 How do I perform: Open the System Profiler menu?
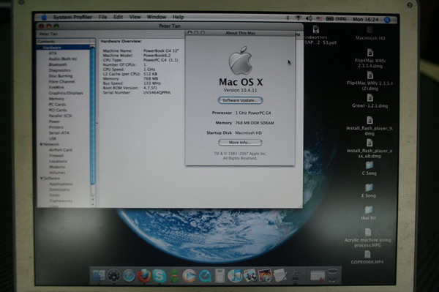pyautogui.click(x=72, y=17)
